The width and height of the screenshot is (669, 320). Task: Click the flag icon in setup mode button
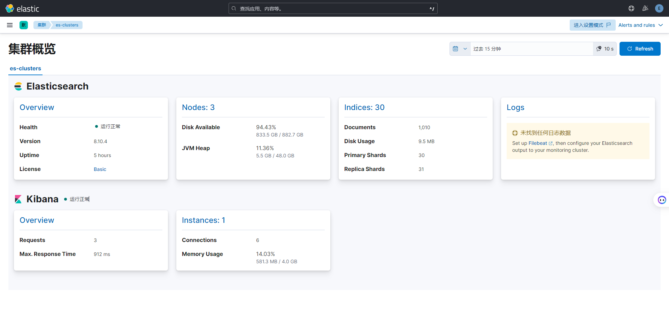tap(609, 25)
